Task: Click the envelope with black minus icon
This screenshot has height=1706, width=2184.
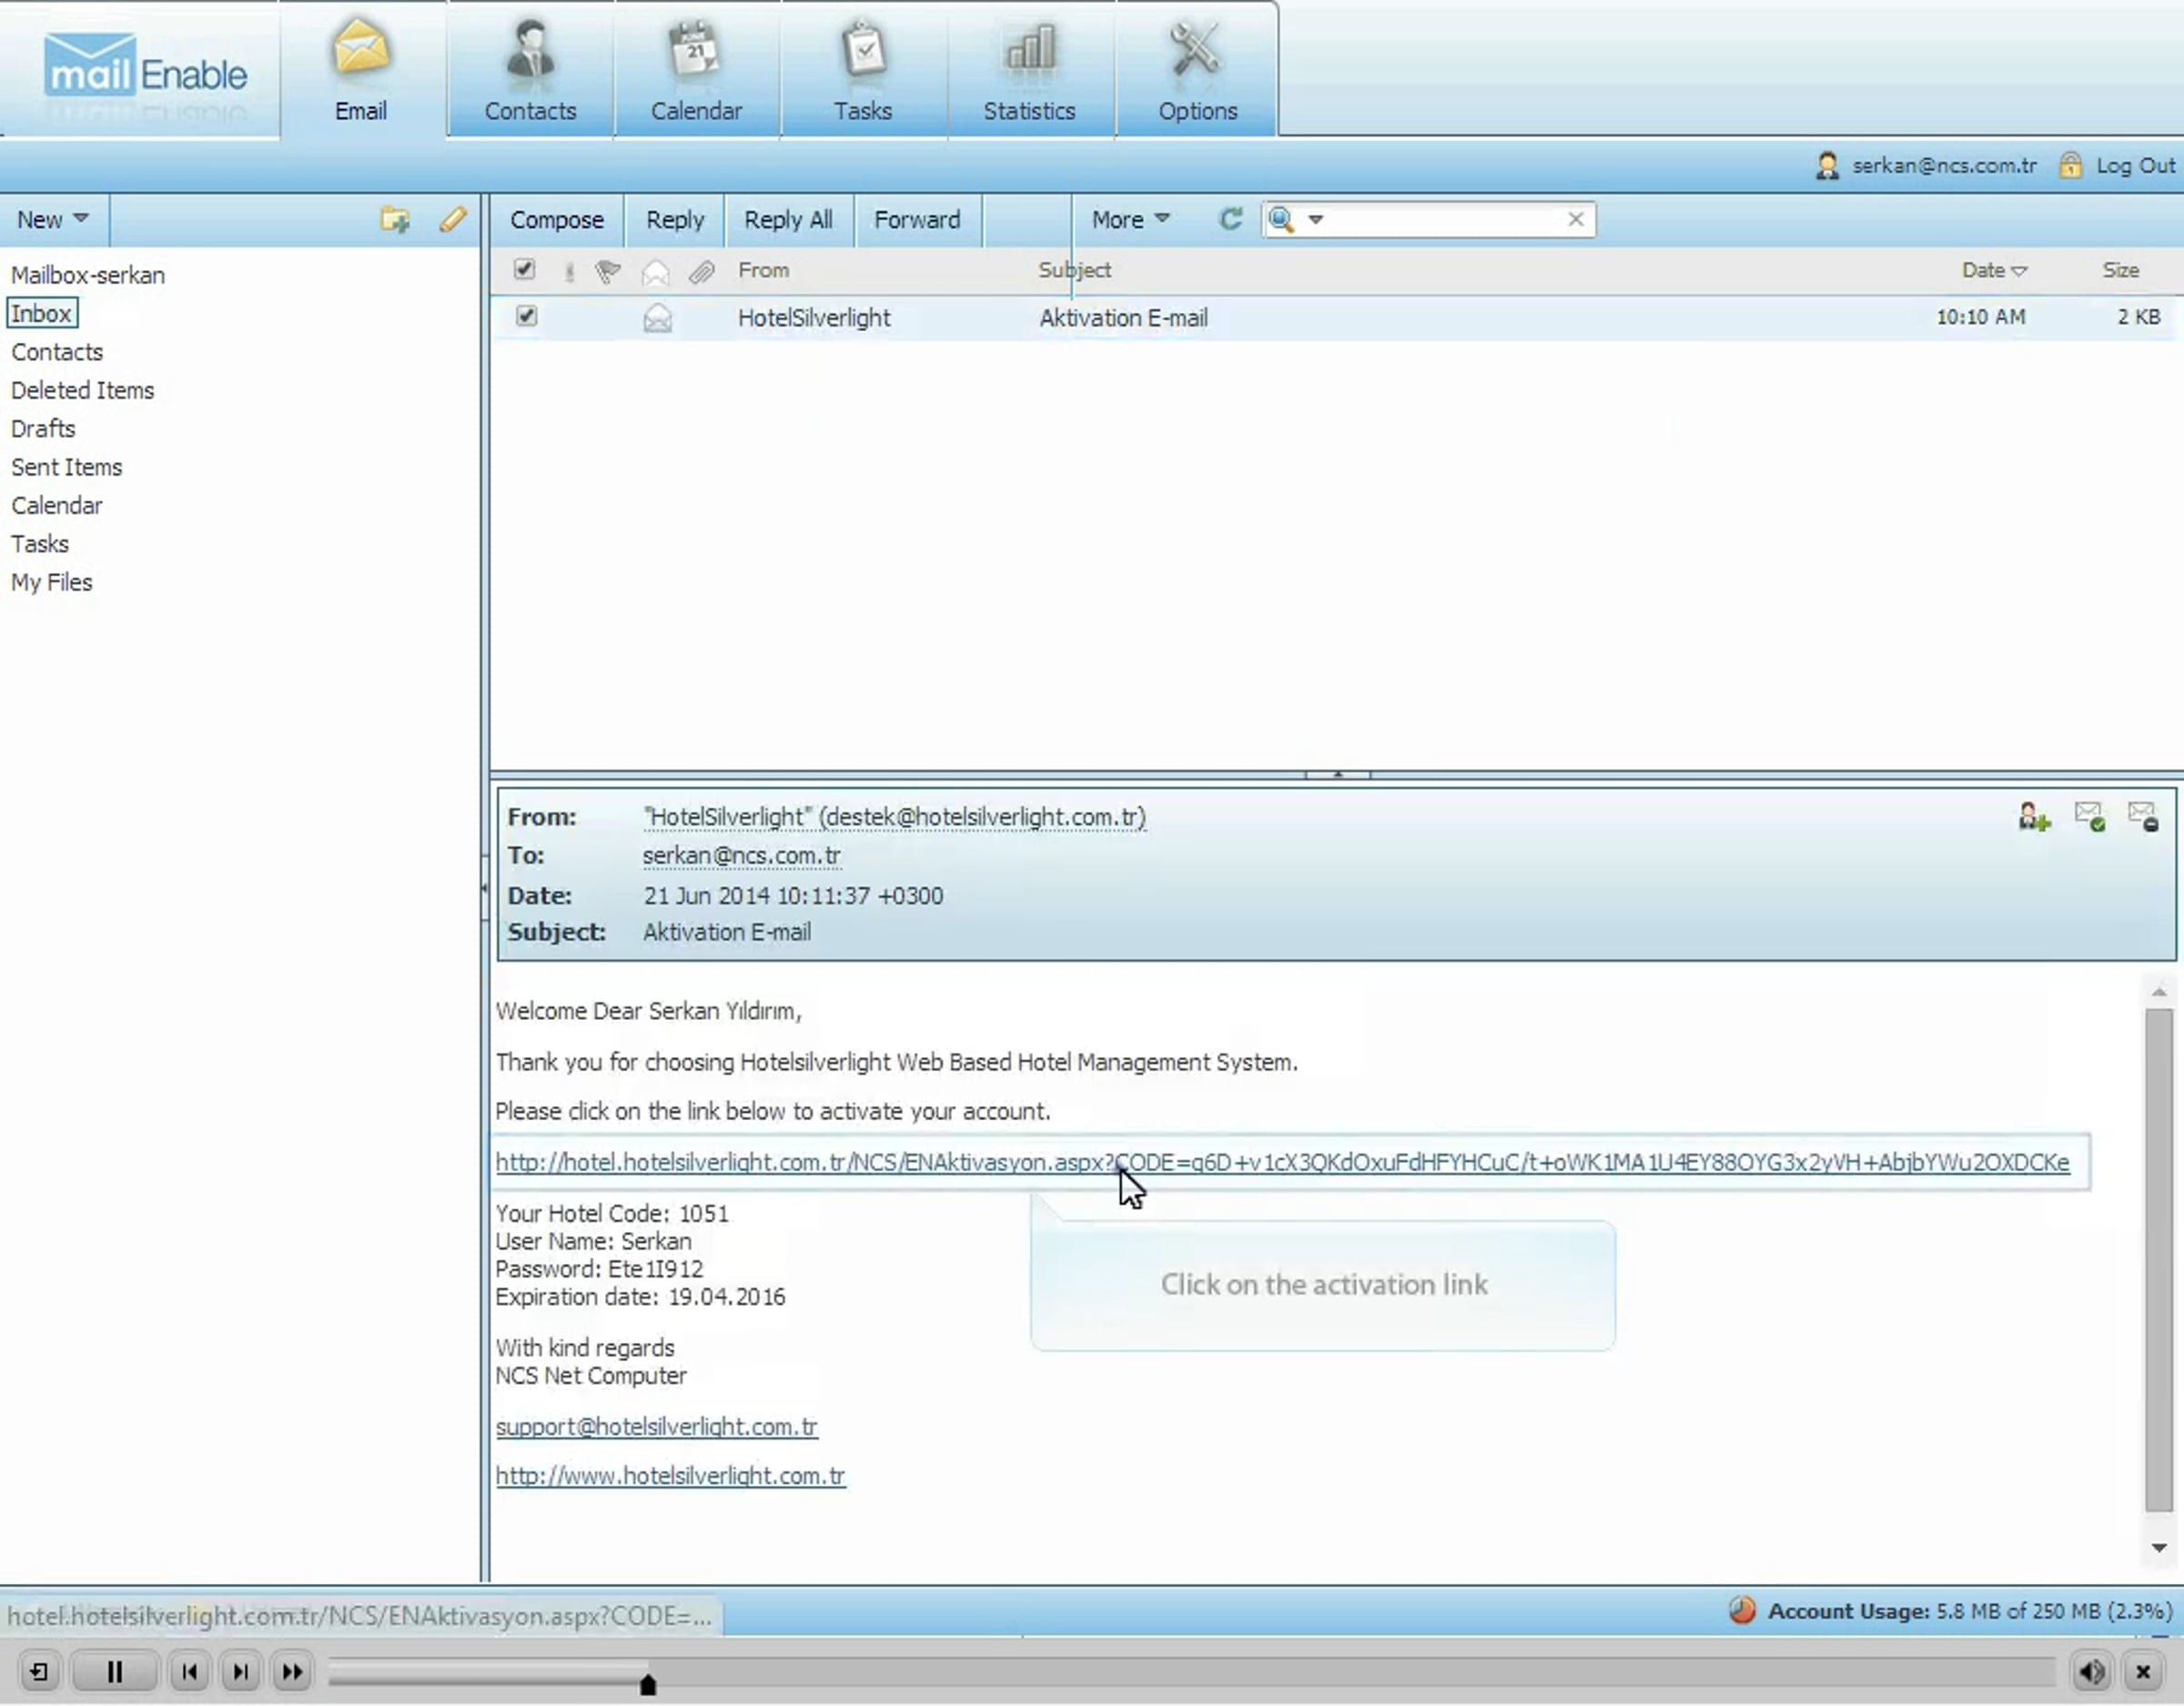Action: (2143, 817)
